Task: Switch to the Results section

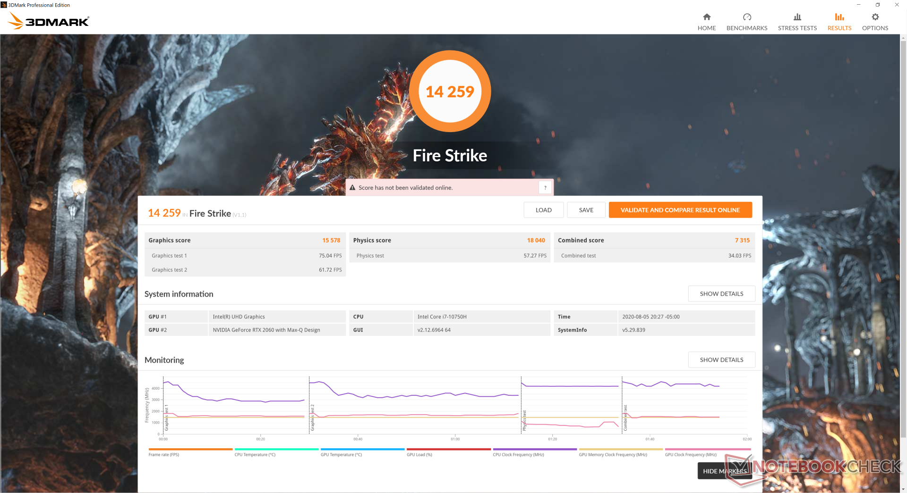Action: 839,22
